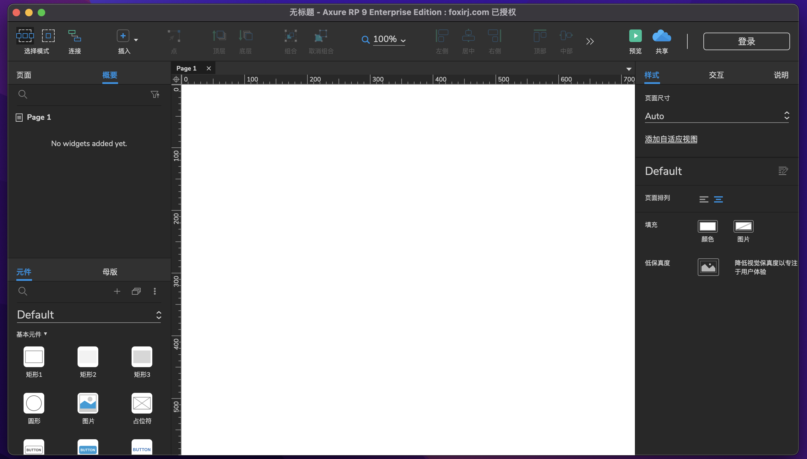Switch to the 交互 panel tab
Viewport: 807px width, 459px height.
[716, 75]
